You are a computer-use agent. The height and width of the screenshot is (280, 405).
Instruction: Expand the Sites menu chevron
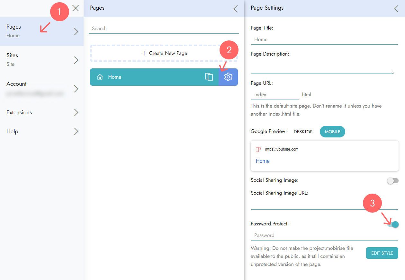[x=76, y=60]
